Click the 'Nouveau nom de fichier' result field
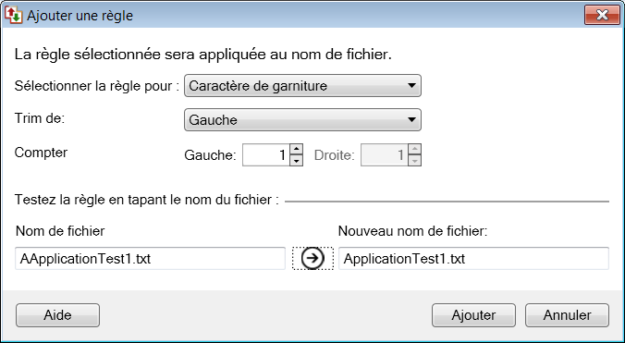This screenshot has width=625, height=343. point(473,259)
